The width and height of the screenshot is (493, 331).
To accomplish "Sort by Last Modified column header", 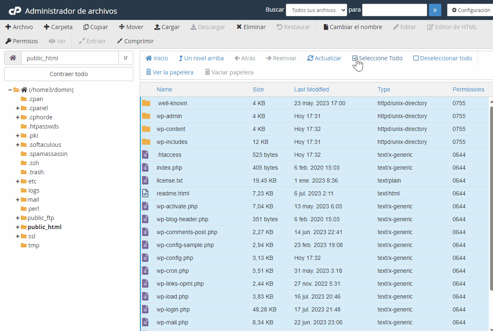I will [312, 89].
